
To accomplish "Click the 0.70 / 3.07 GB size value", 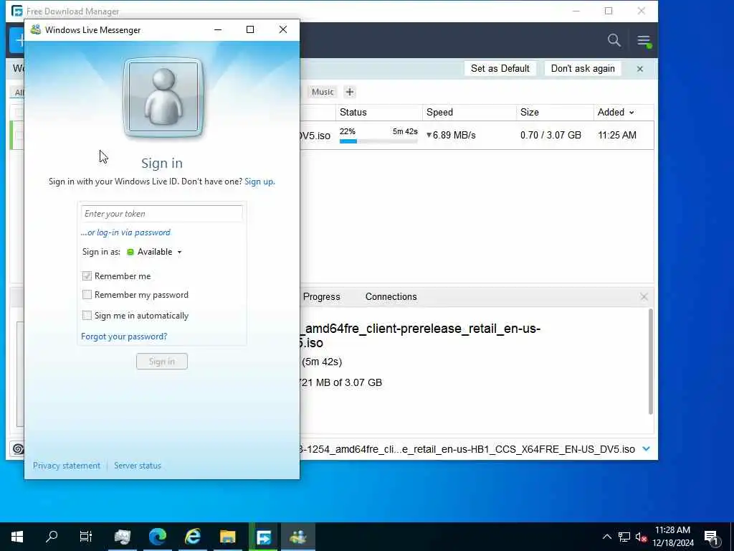I will pyautogui.click(x=550, y=136).
